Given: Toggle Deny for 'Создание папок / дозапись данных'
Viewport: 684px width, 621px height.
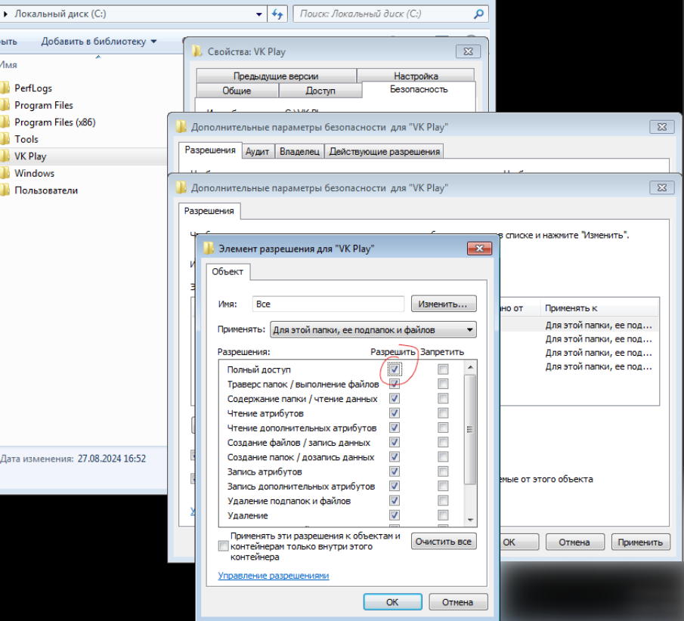Looking at the screenshot, I should (x=443, y=457).
